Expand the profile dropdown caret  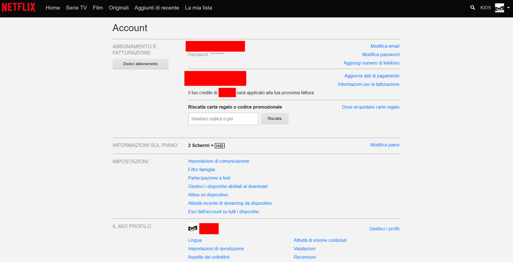coord(509,8)
